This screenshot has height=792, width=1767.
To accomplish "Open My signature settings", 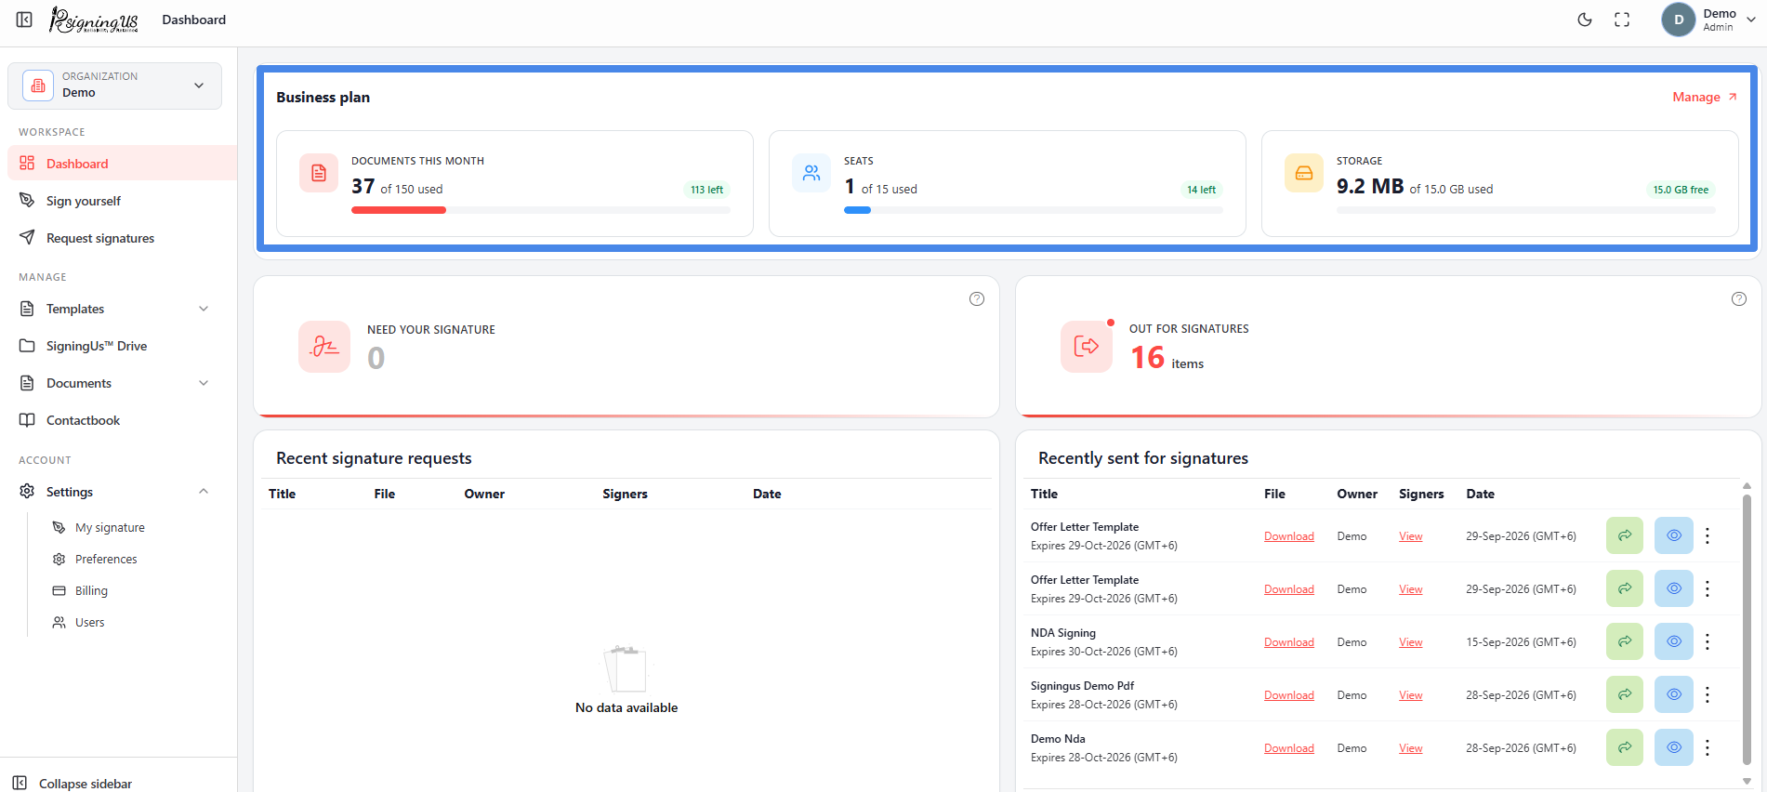I will [x=110, y=527].
